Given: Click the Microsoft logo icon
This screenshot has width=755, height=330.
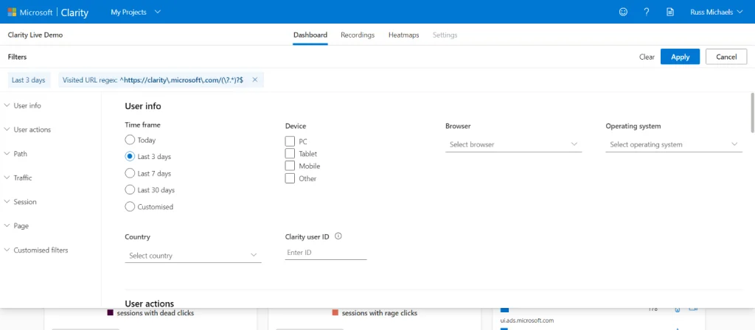Looking at the screenshot, I should pos(12,12).
